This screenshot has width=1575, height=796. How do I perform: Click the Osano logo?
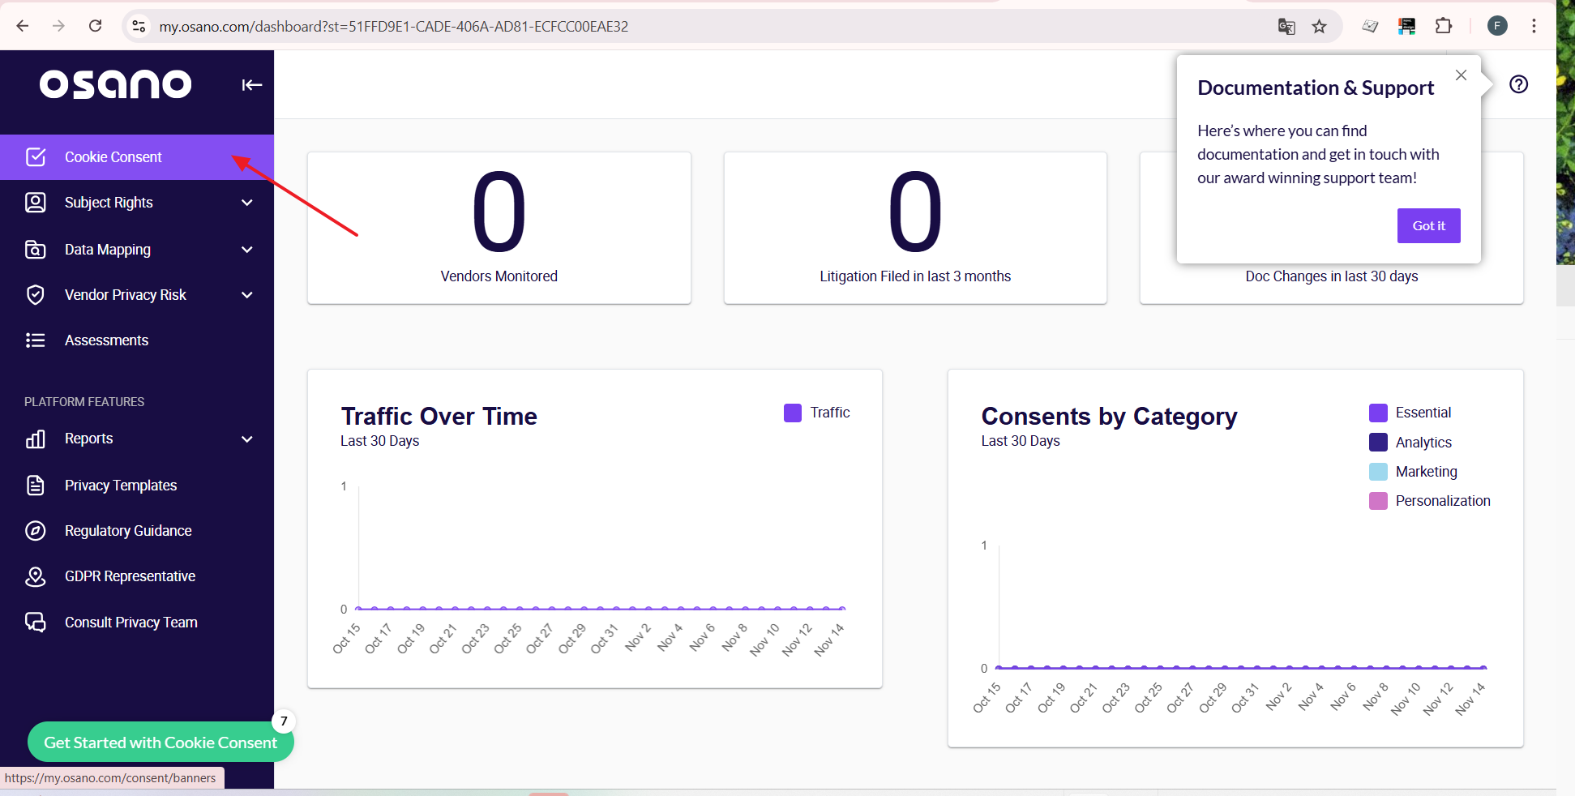(116, 84)
